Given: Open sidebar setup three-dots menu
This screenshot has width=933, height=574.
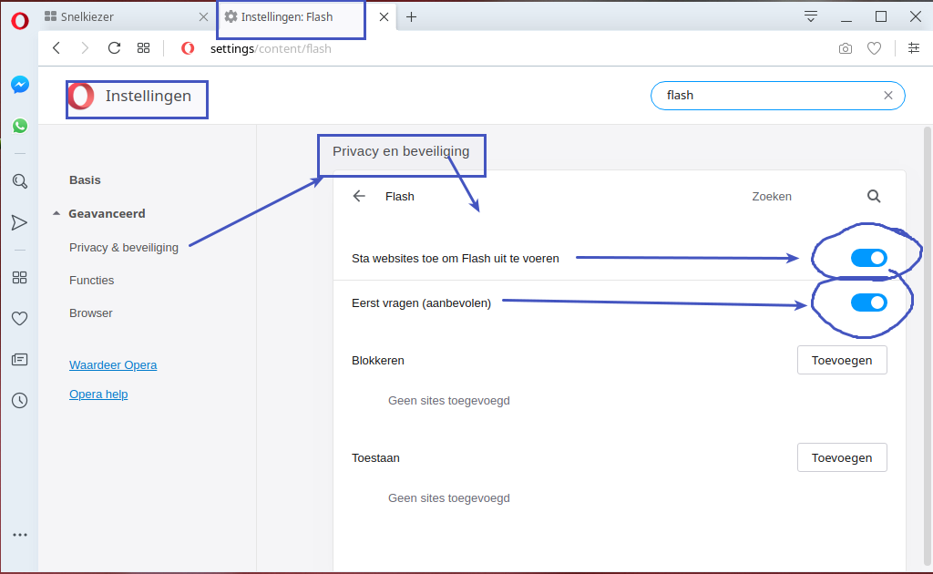Looking at the screenshot, I should click(20, 535).
